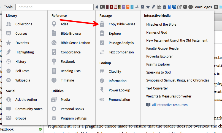
Task: Open History clock icon
Action: (9, 62)
